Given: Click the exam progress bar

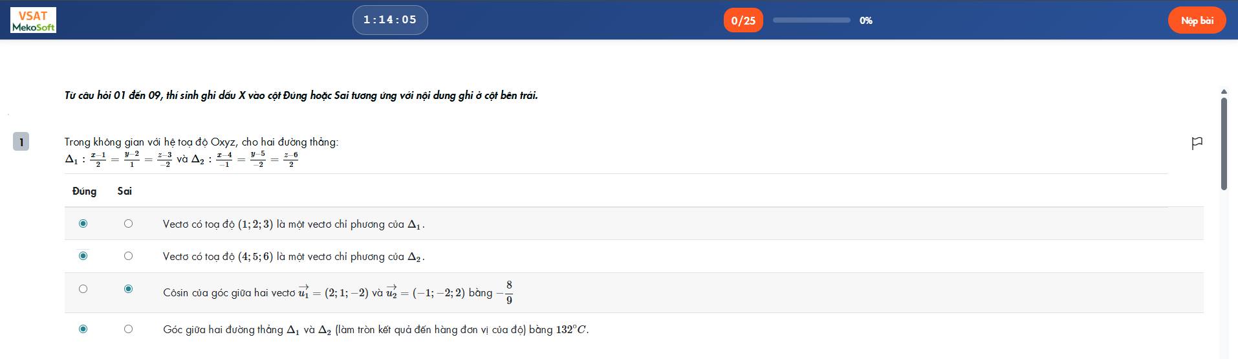Looking at the screenshot, I should pos(811,21).
